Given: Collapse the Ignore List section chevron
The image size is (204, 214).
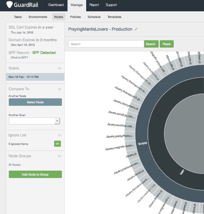Looking at the screenshot, I should click(59, 135).
